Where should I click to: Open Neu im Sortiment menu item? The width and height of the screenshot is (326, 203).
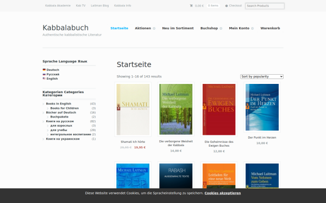click(x=178, y=28)
